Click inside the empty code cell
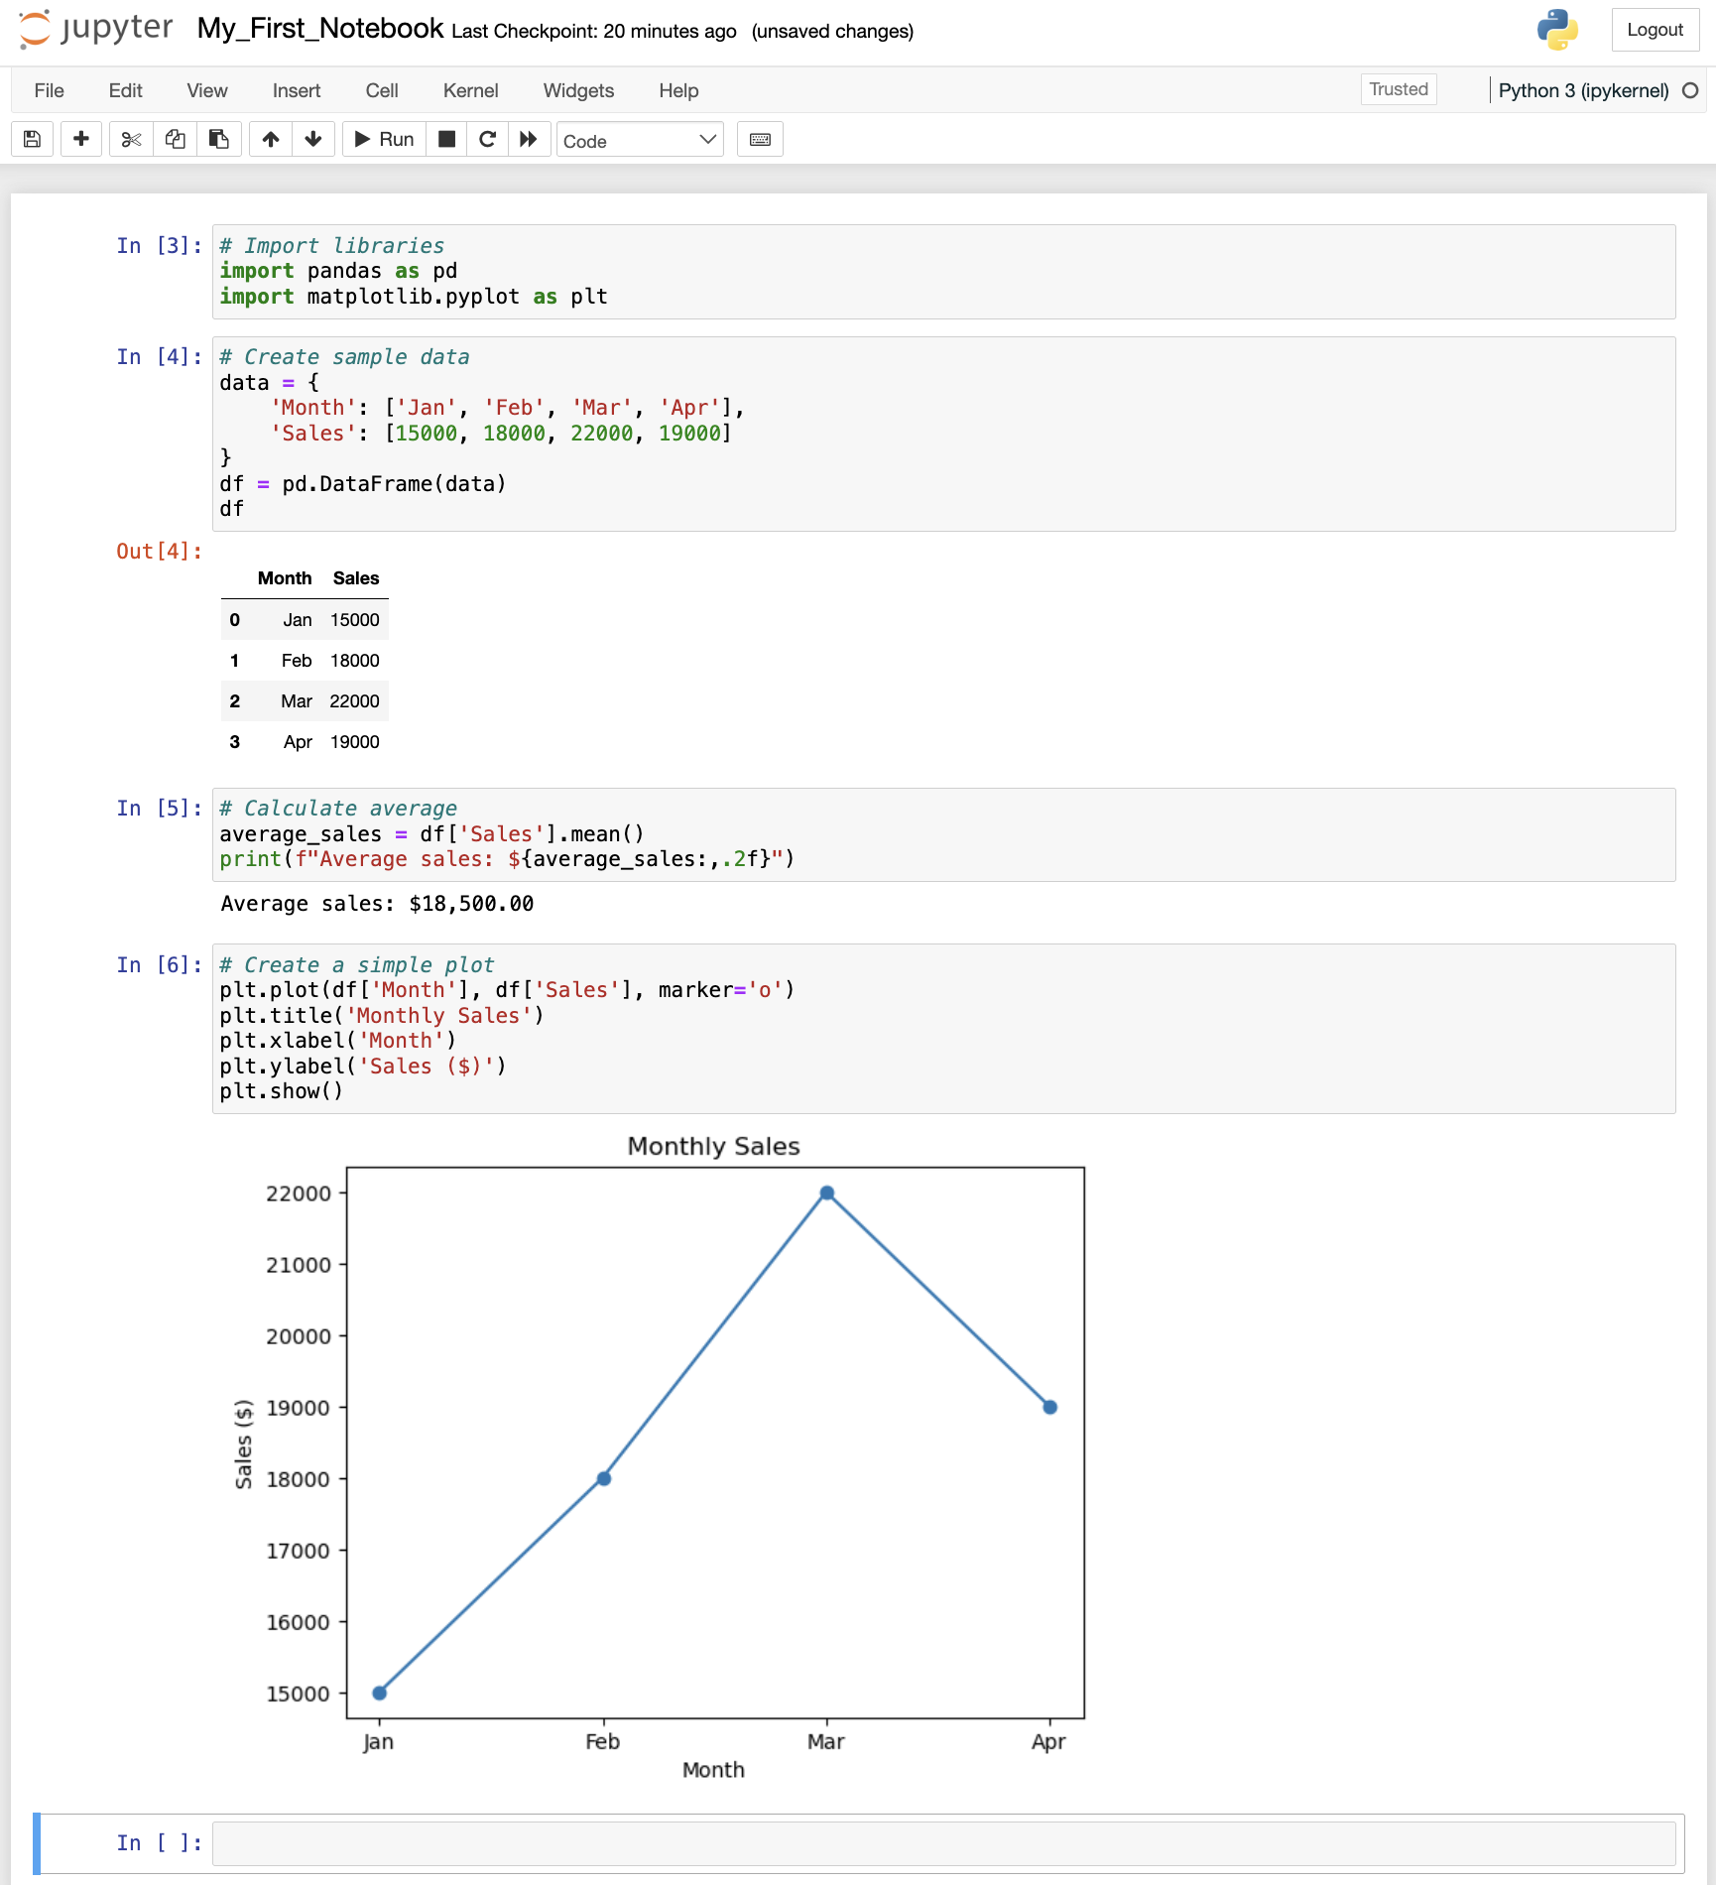Image resolution: width=1716 pixels, height=1885 pixels. coord(942,1843)
